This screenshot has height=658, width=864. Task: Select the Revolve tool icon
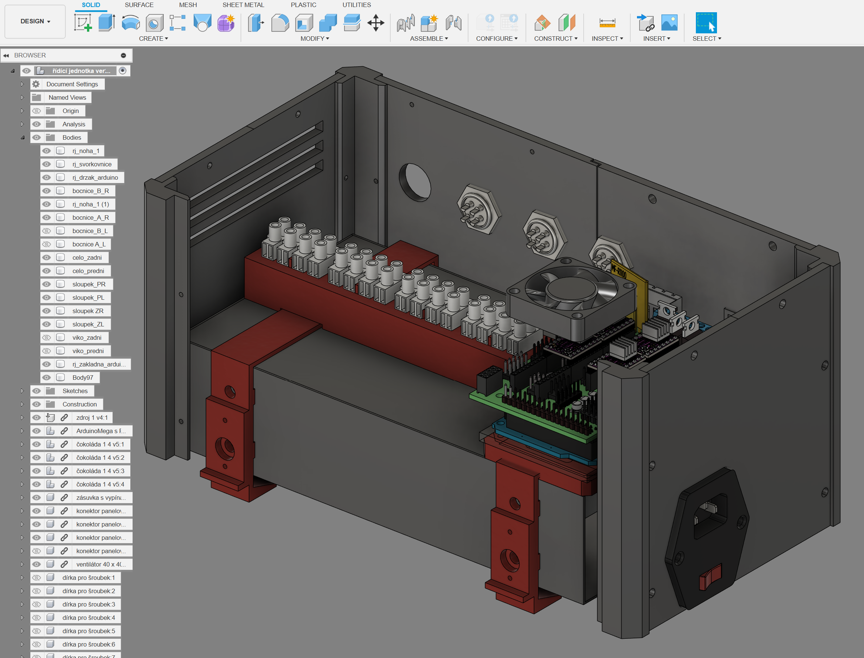(130, 23)
